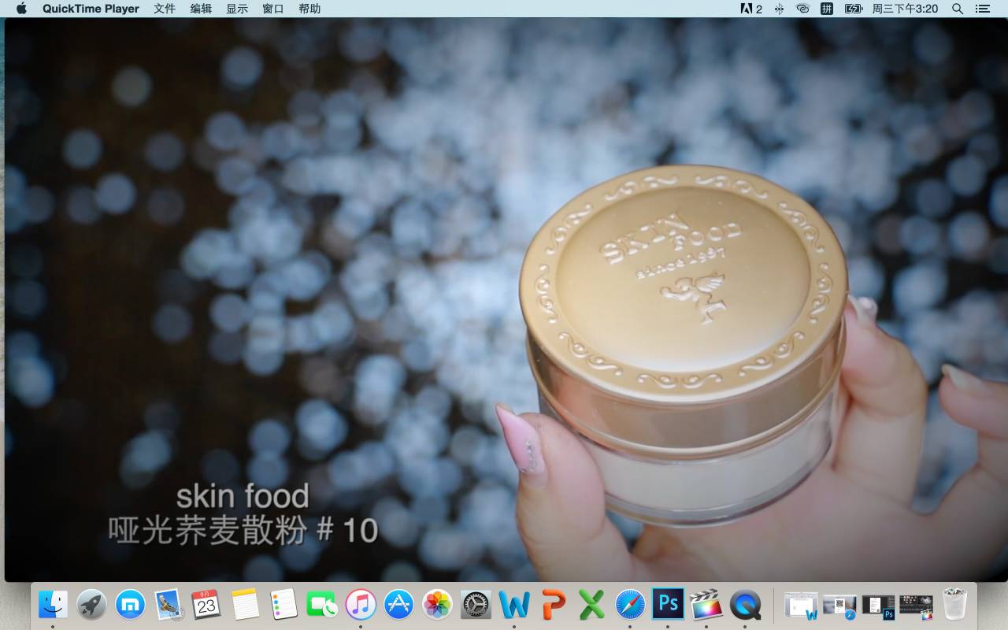The image size is (1008, 630).
Task: Switch to Photoshop in the Dock
Action: click(x=668, y=604)
